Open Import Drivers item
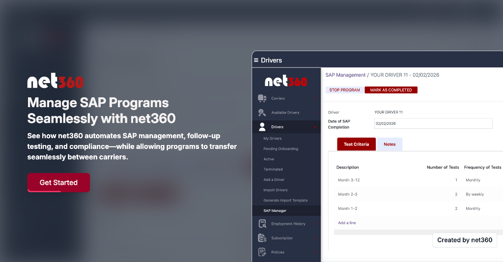 click(x=276, y=190)
